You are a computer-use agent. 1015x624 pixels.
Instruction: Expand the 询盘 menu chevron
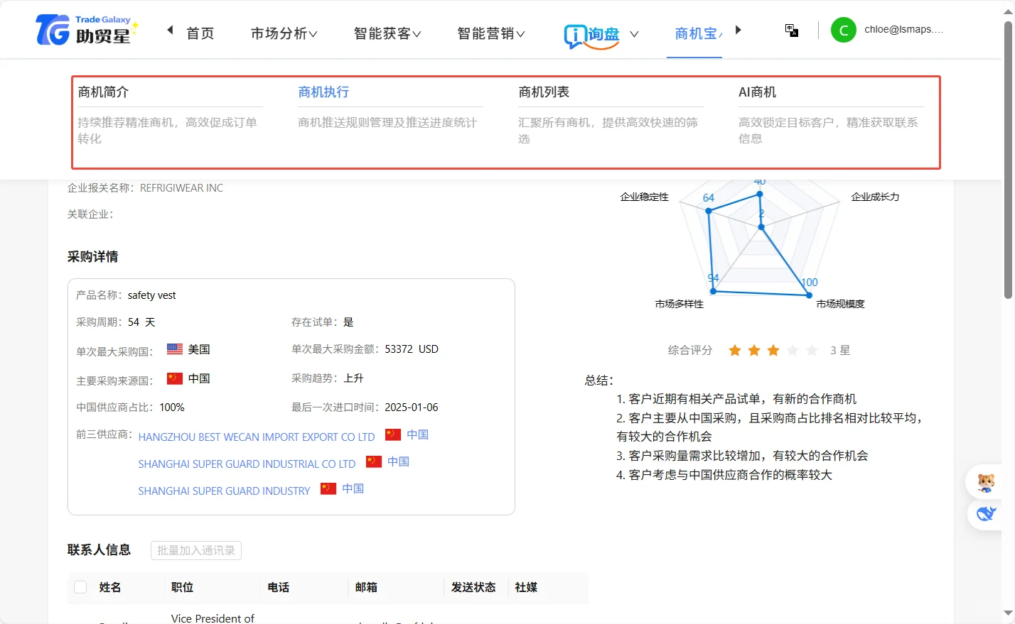(634, 34)
